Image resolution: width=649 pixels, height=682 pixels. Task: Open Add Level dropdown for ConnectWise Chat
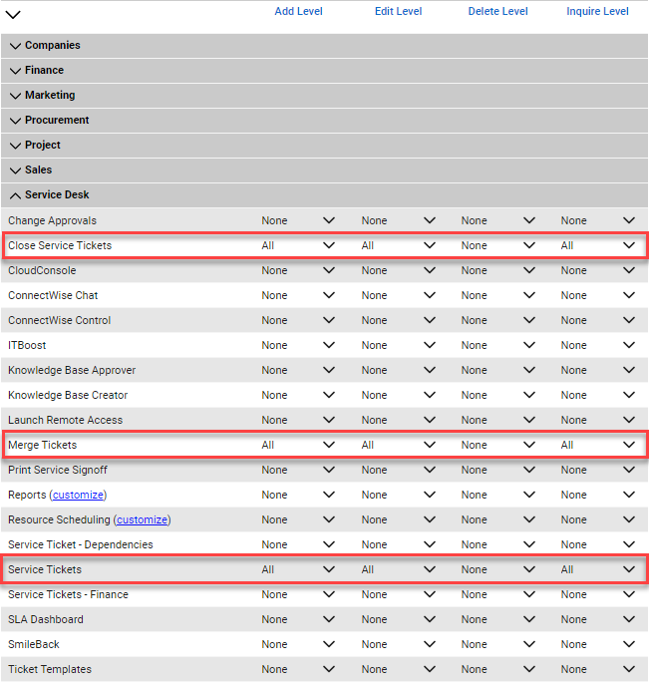[299, 295]
